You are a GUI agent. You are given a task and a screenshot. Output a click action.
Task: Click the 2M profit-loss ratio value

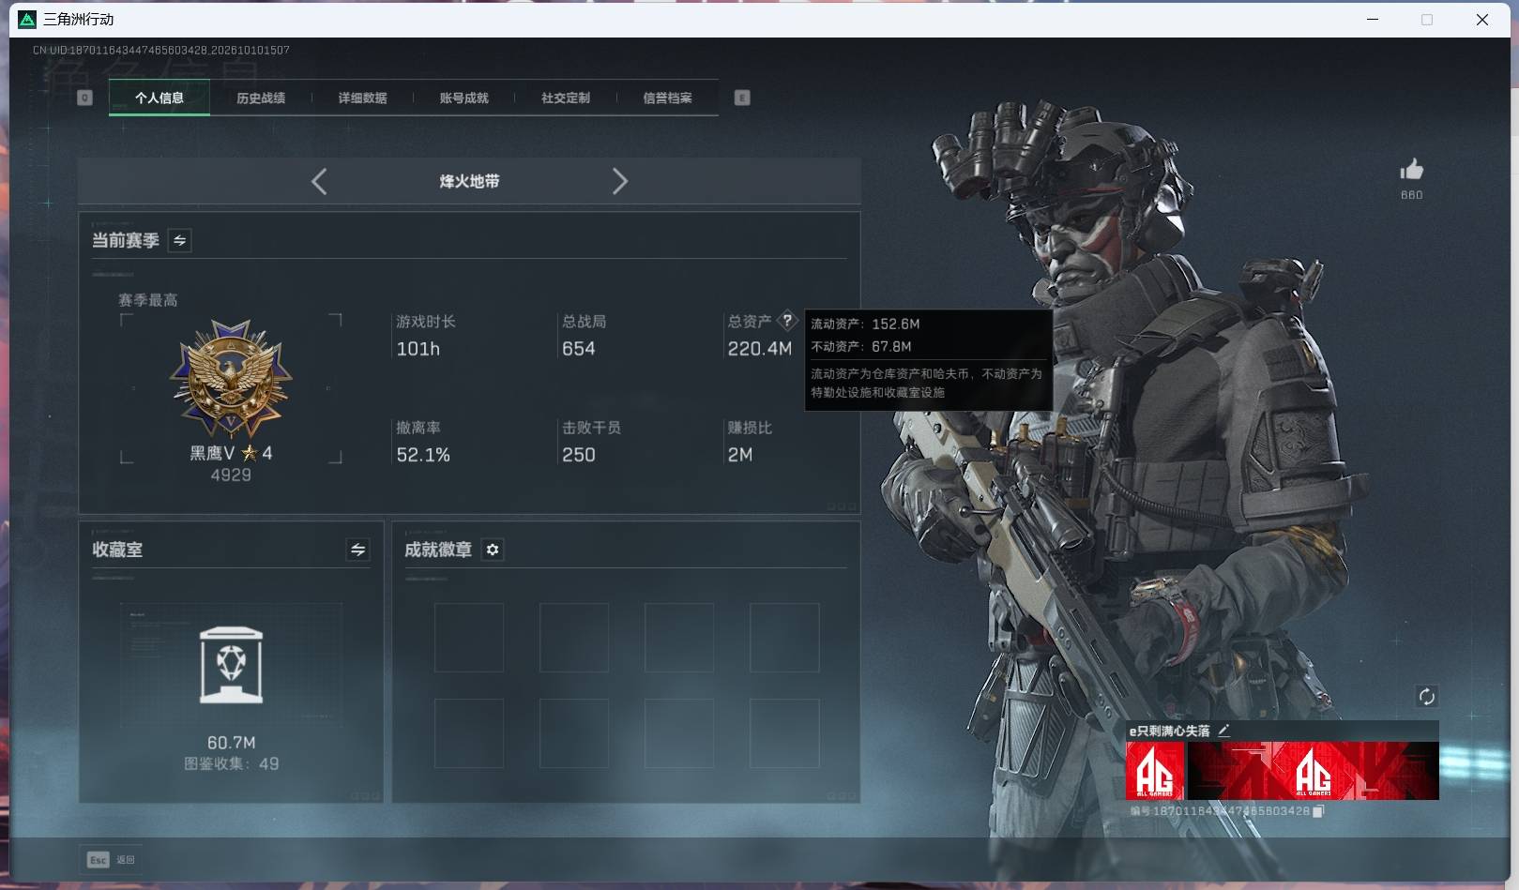coord(740,455)
